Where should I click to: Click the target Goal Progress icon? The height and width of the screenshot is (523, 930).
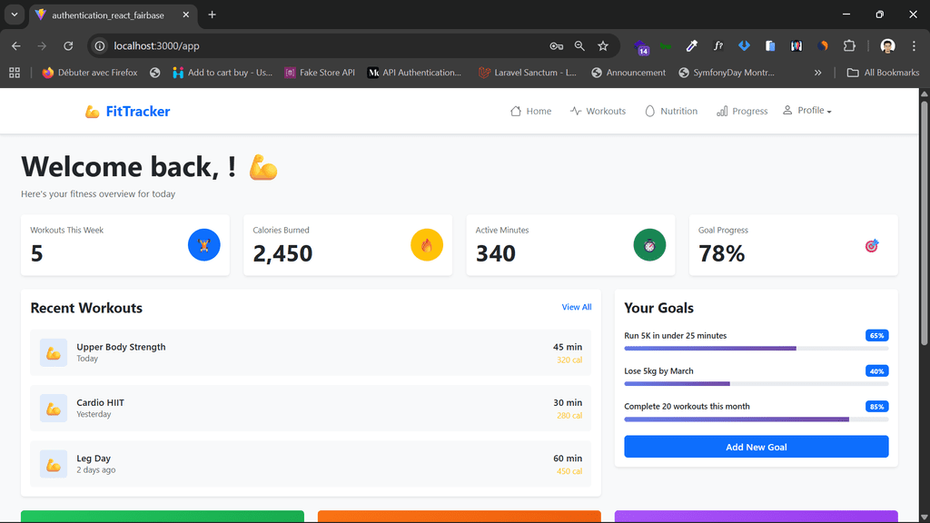[x=872, y=245]
